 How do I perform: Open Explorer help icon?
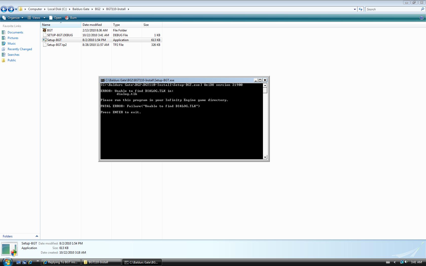(422, 18)
